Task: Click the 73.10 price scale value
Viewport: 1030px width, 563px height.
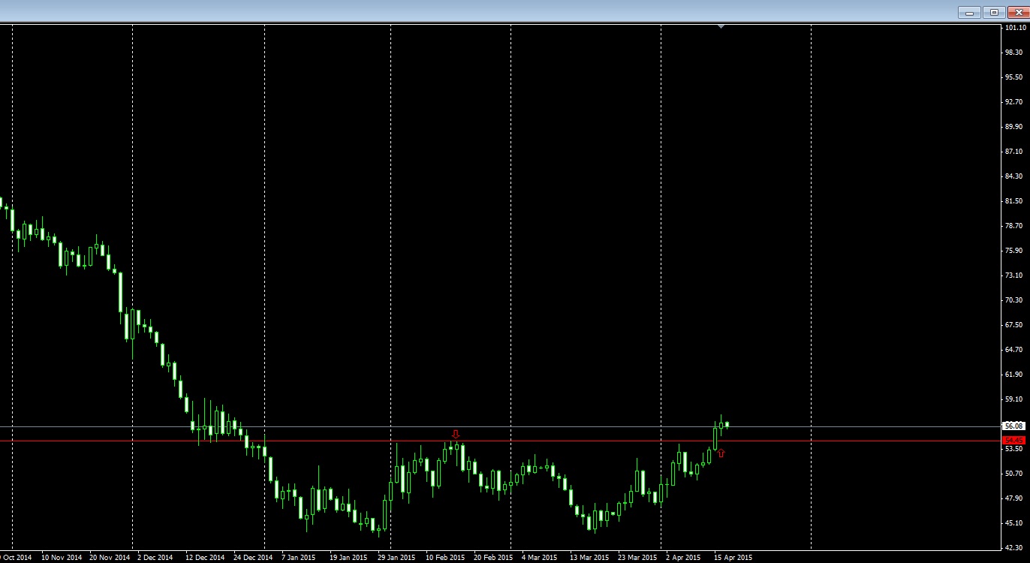Action: [1014, 274]
